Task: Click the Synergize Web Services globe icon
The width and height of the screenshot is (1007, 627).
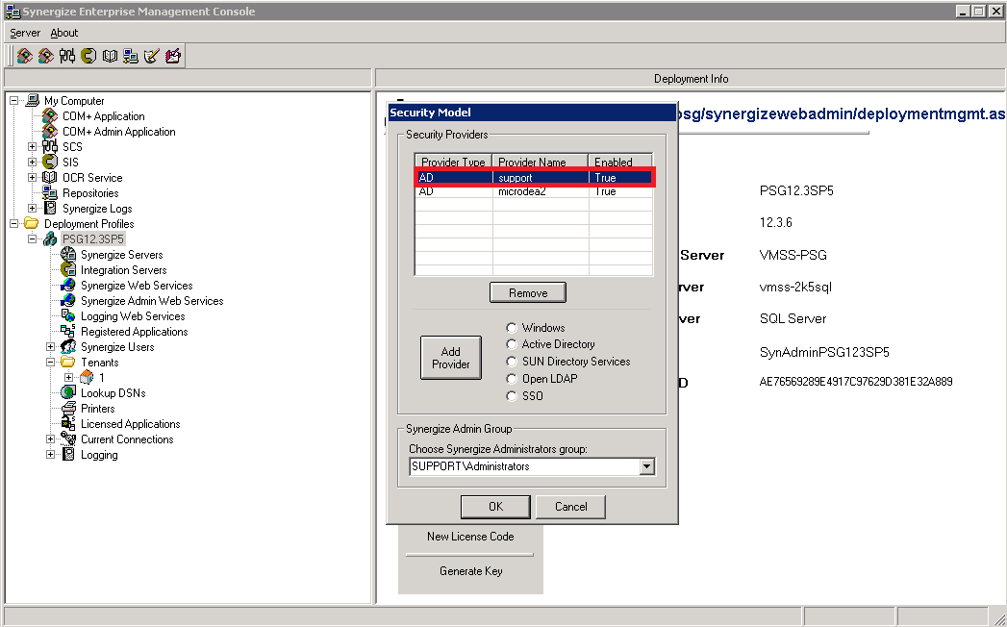Action: 68,286
